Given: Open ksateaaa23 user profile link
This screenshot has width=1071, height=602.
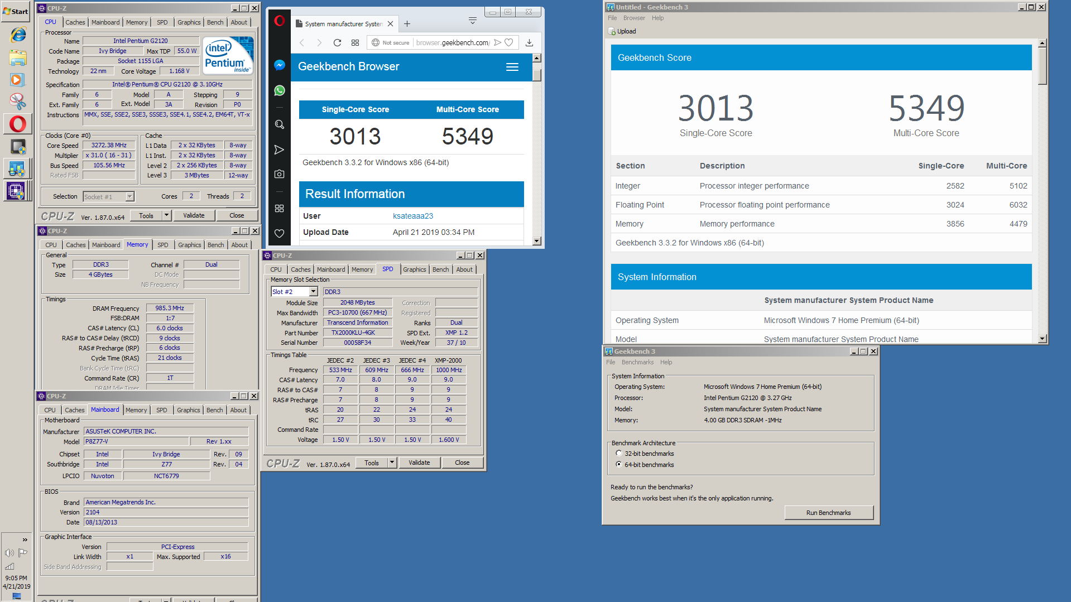Looking at the screenshot, I should tap(413, 216).
